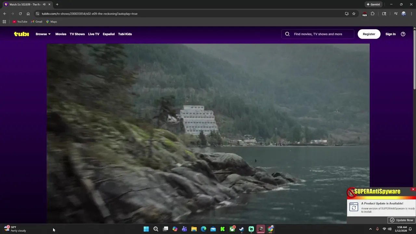The image size is (416, 234).
Task: Go to Movies section
Action: (x=61, y=34)
